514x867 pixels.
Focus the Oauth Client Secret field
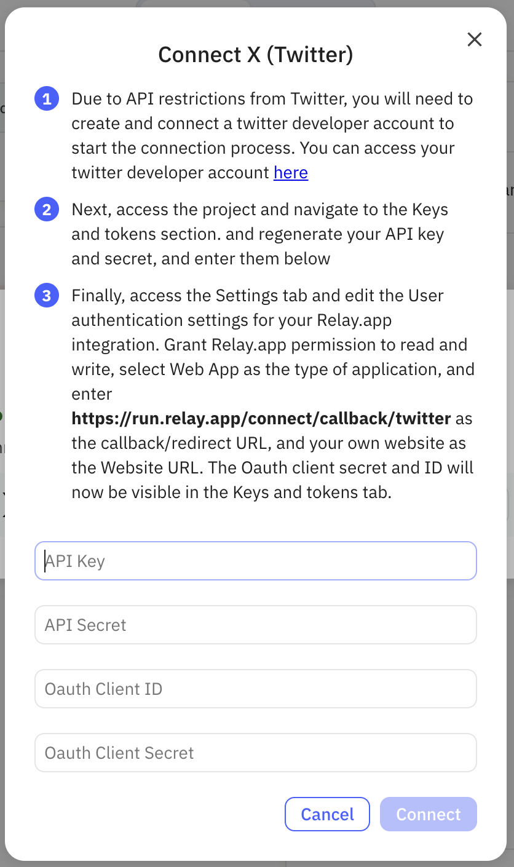point(256,753)
